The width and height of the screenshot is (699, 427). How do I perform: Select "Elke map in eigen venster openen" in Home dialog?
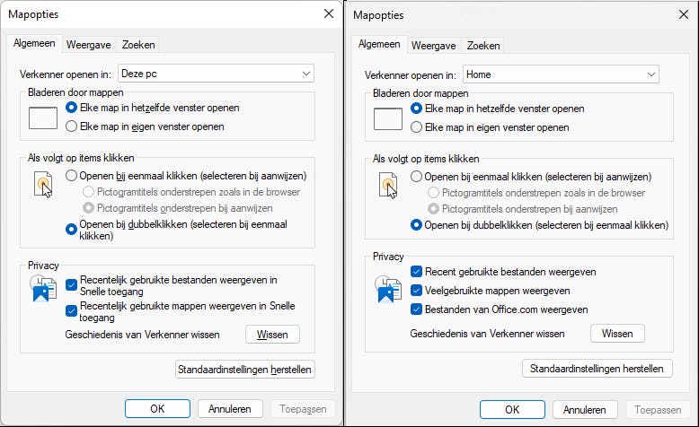pos(416,127)
